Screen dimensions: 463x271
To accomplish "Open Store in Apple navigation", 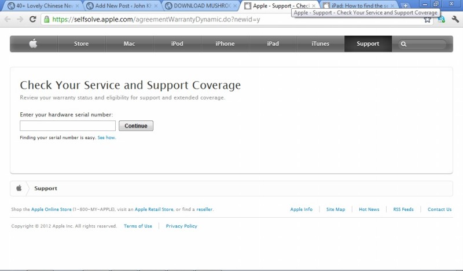I will click(81, 44).
